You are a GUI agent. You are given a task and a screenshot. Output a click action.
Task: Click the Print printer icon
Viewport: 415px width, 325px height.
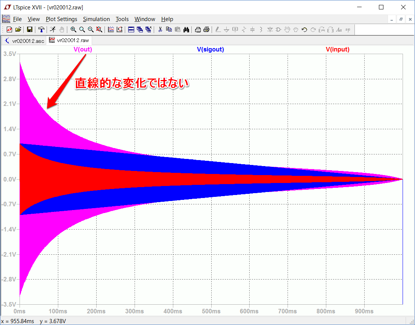pyautogui.click(x=206, y=29)
